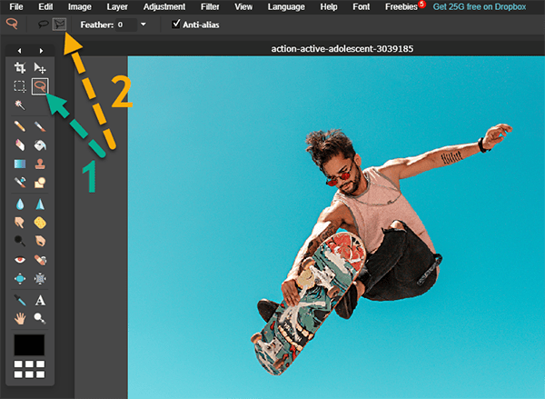Select the Crop tool
Screen dimensions: 545x399
19,68
